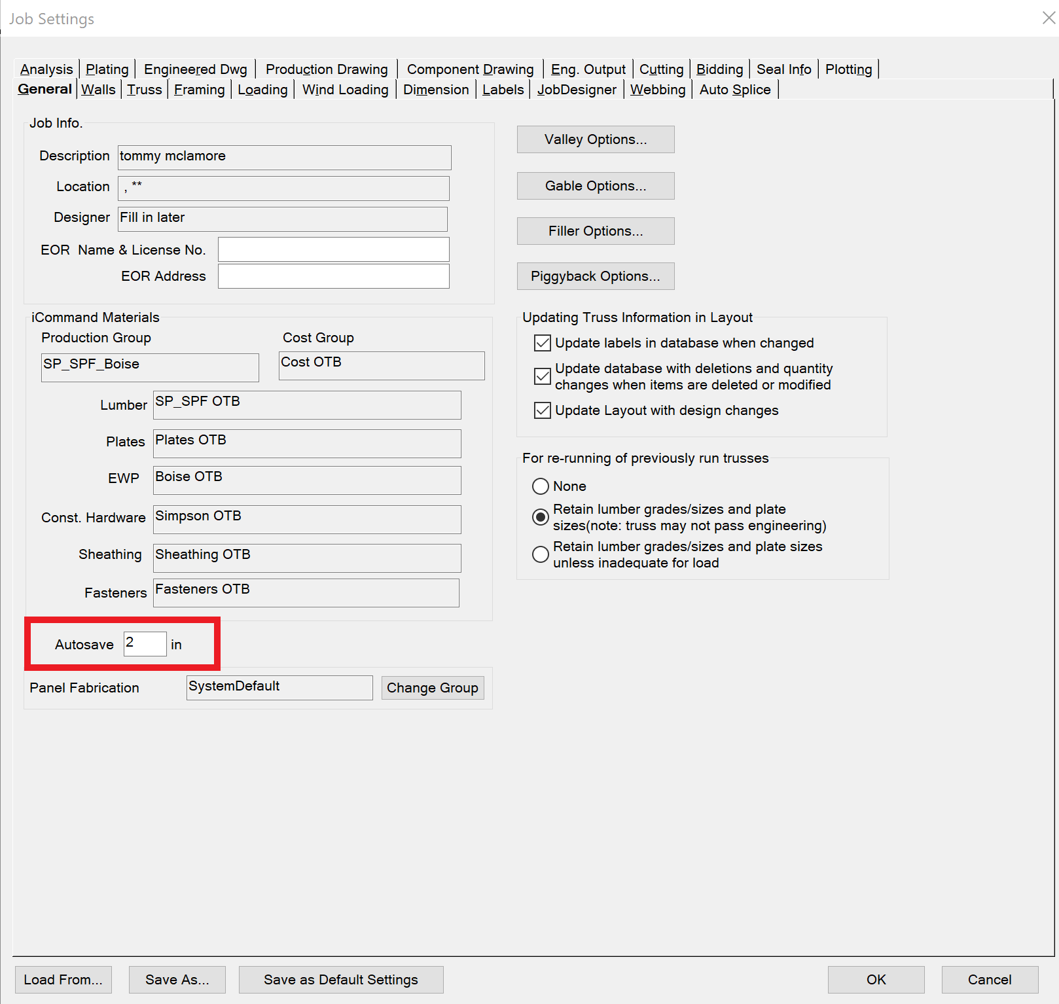The height and width of the screenshot is (1004, 1059).
Task: Open the Auto Splice tab
Action: (734, 90)
